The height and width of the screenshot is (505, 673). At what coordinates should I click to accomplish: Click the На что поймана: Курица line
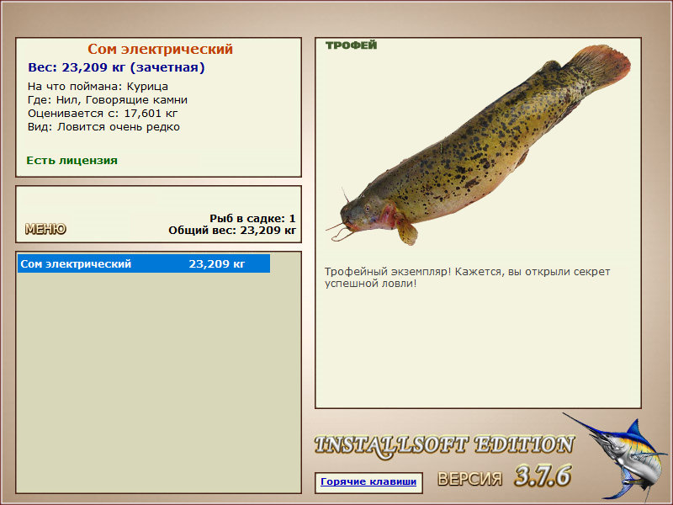click(x=98, y=87)
